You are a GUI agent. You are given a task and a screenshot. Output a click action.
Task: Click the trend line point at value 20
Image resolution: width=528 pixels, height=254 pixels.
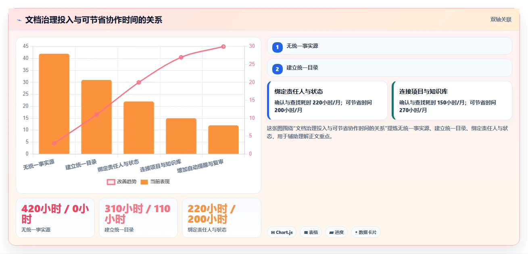pyautogui.click(x=139, y=82)
